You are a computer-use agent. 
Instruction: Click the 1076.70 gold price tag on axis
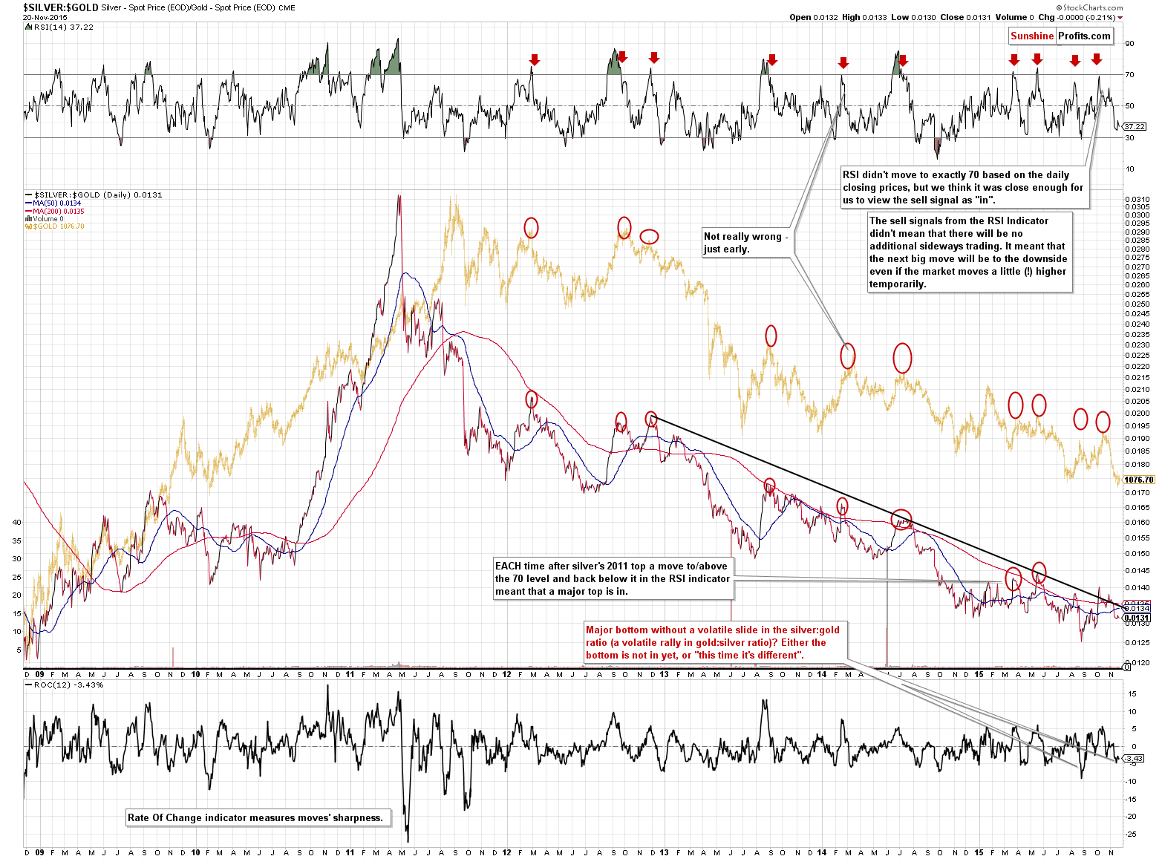1139,480
